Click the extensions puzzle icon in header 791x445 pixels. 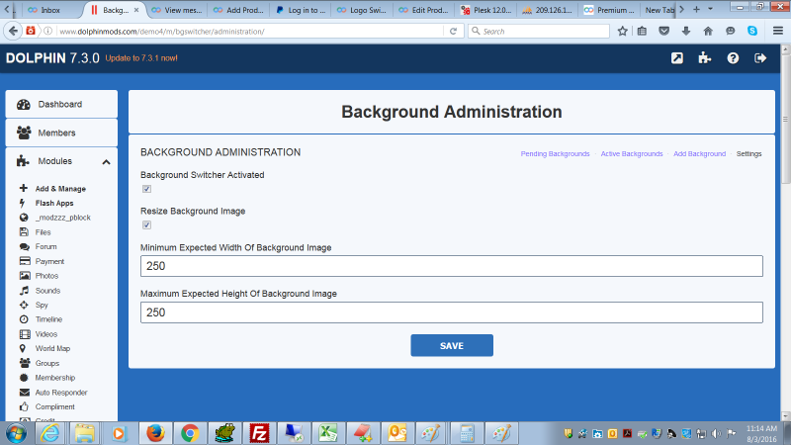click(x=705, y=58)
